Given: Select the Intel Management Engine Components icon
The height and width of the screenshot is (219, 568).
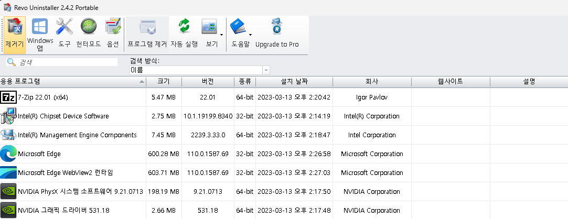Looking at the screenshot, I should click(8, 135).
